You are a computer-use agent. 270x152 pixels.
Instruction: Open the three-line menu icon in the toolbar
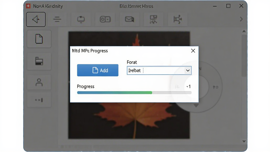point(57,19)
